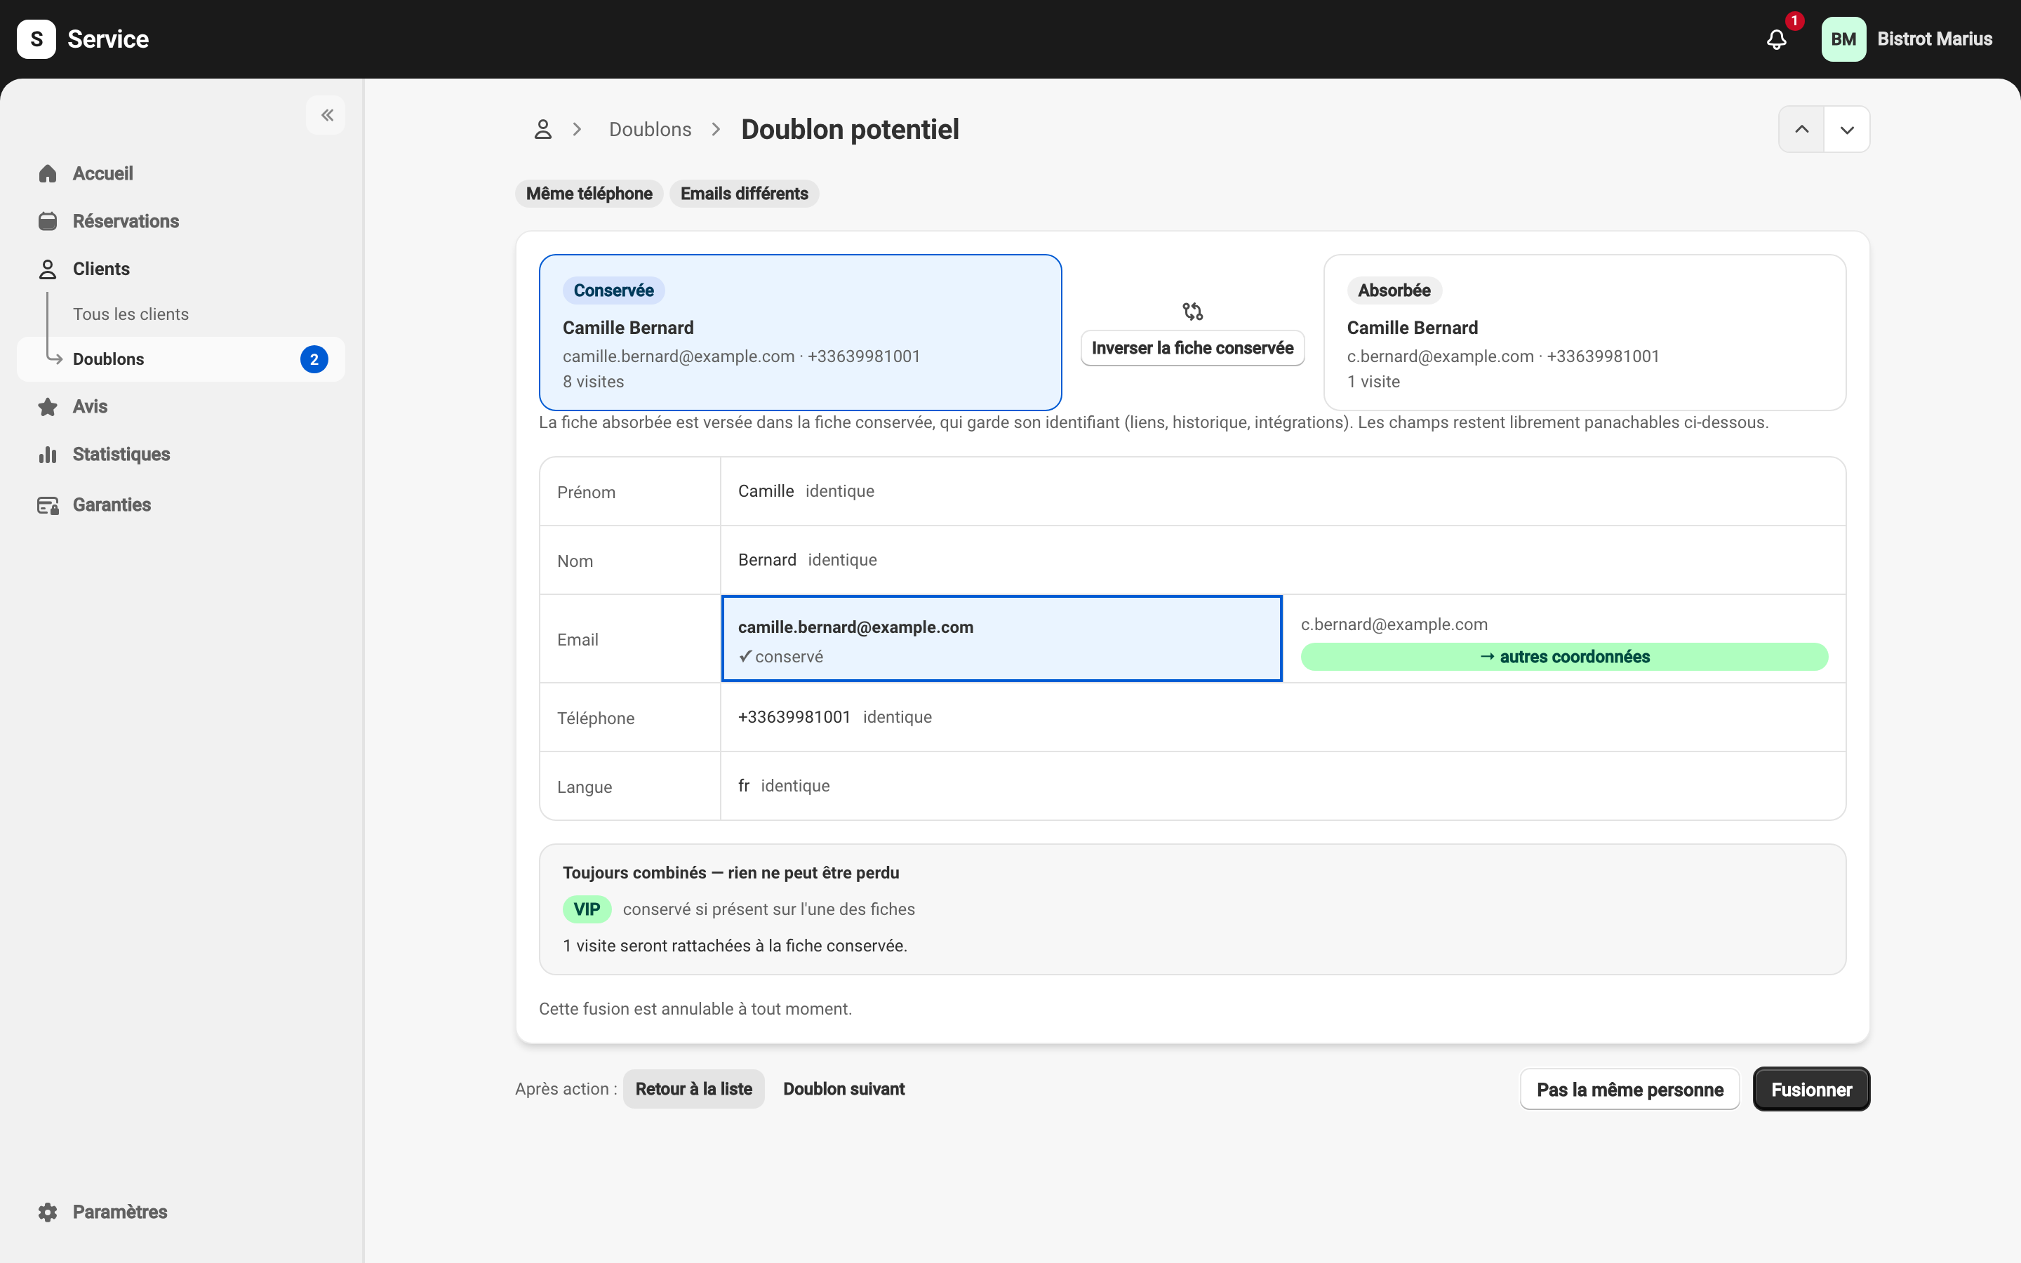The height and width of the screenshot is (1263, 2021).
Task: Open Paramètres in the sidebar
Action: [180, 1212]
